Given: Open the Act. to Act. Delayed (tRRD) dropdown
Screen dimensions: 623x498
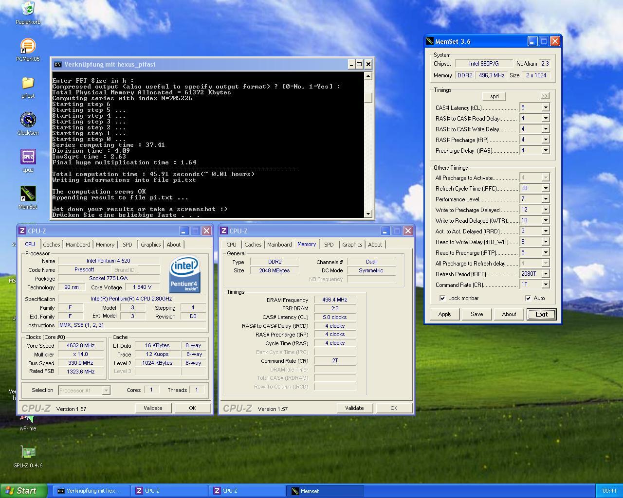Looking at the screenshot, I should tap(545, 231).
